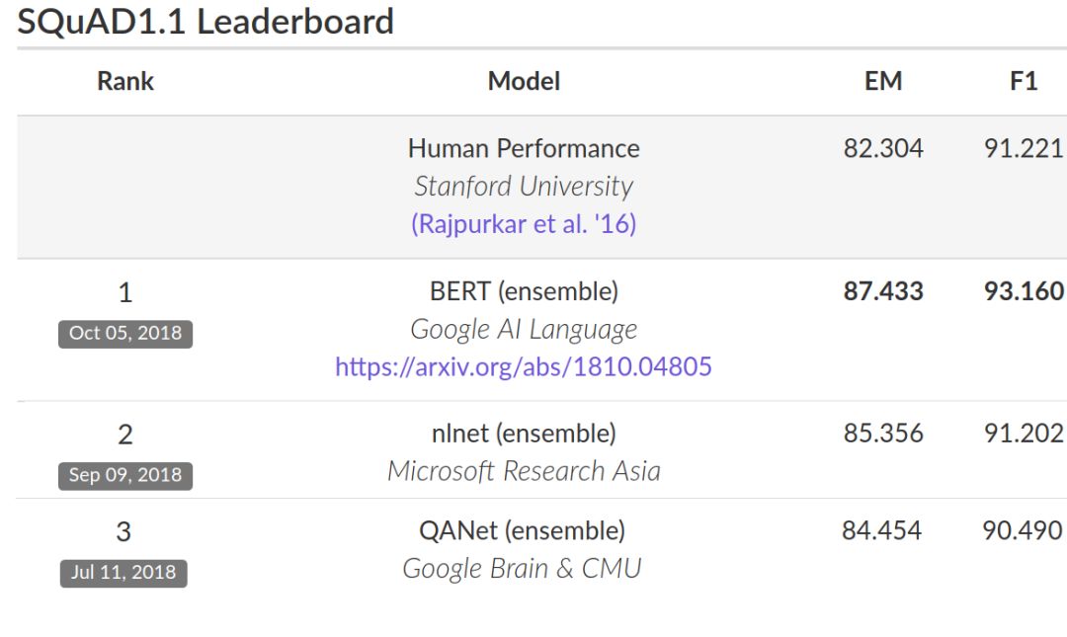
Task: Click the Human Performance row title
Action: tap(524, 148)
